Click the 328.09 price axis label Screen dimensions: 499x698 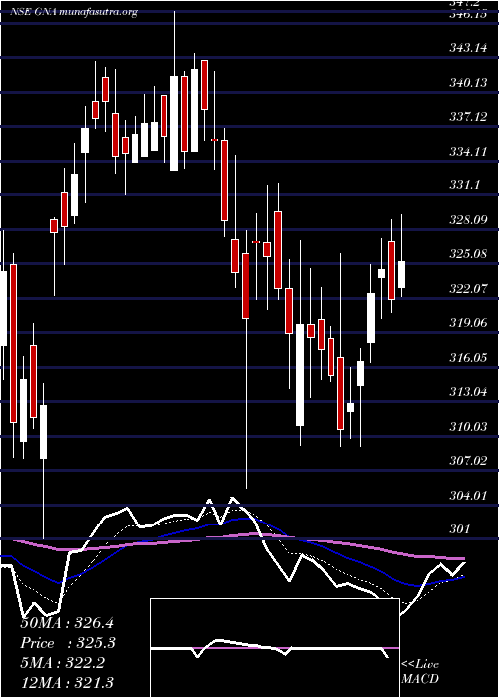coord(468,220)
